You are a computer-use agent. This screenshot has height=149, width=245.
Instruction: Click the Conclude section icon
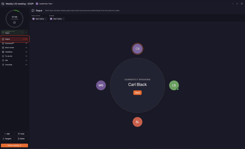click(x=3, y=65)
